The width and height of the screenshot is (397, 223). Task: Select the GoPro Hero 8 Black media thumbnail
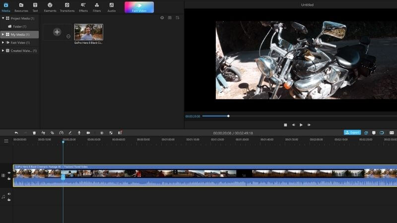tap(89, 32)
